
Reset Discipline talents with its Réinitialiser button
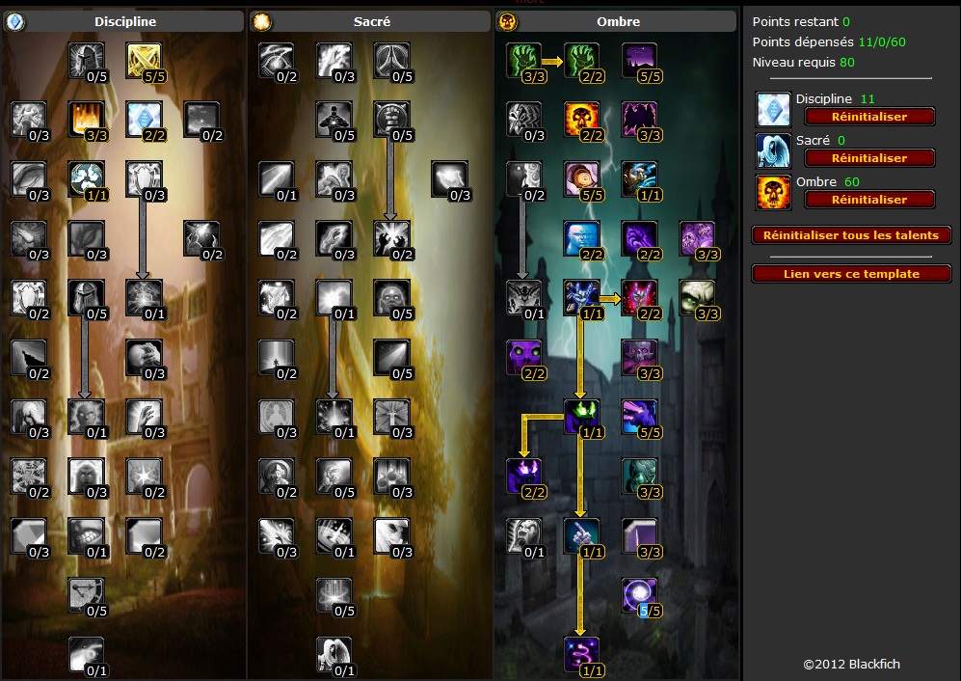click(x=869, y=117)
